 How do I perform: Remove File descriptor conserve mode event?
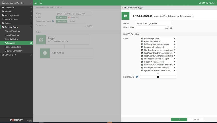[175, 50]
